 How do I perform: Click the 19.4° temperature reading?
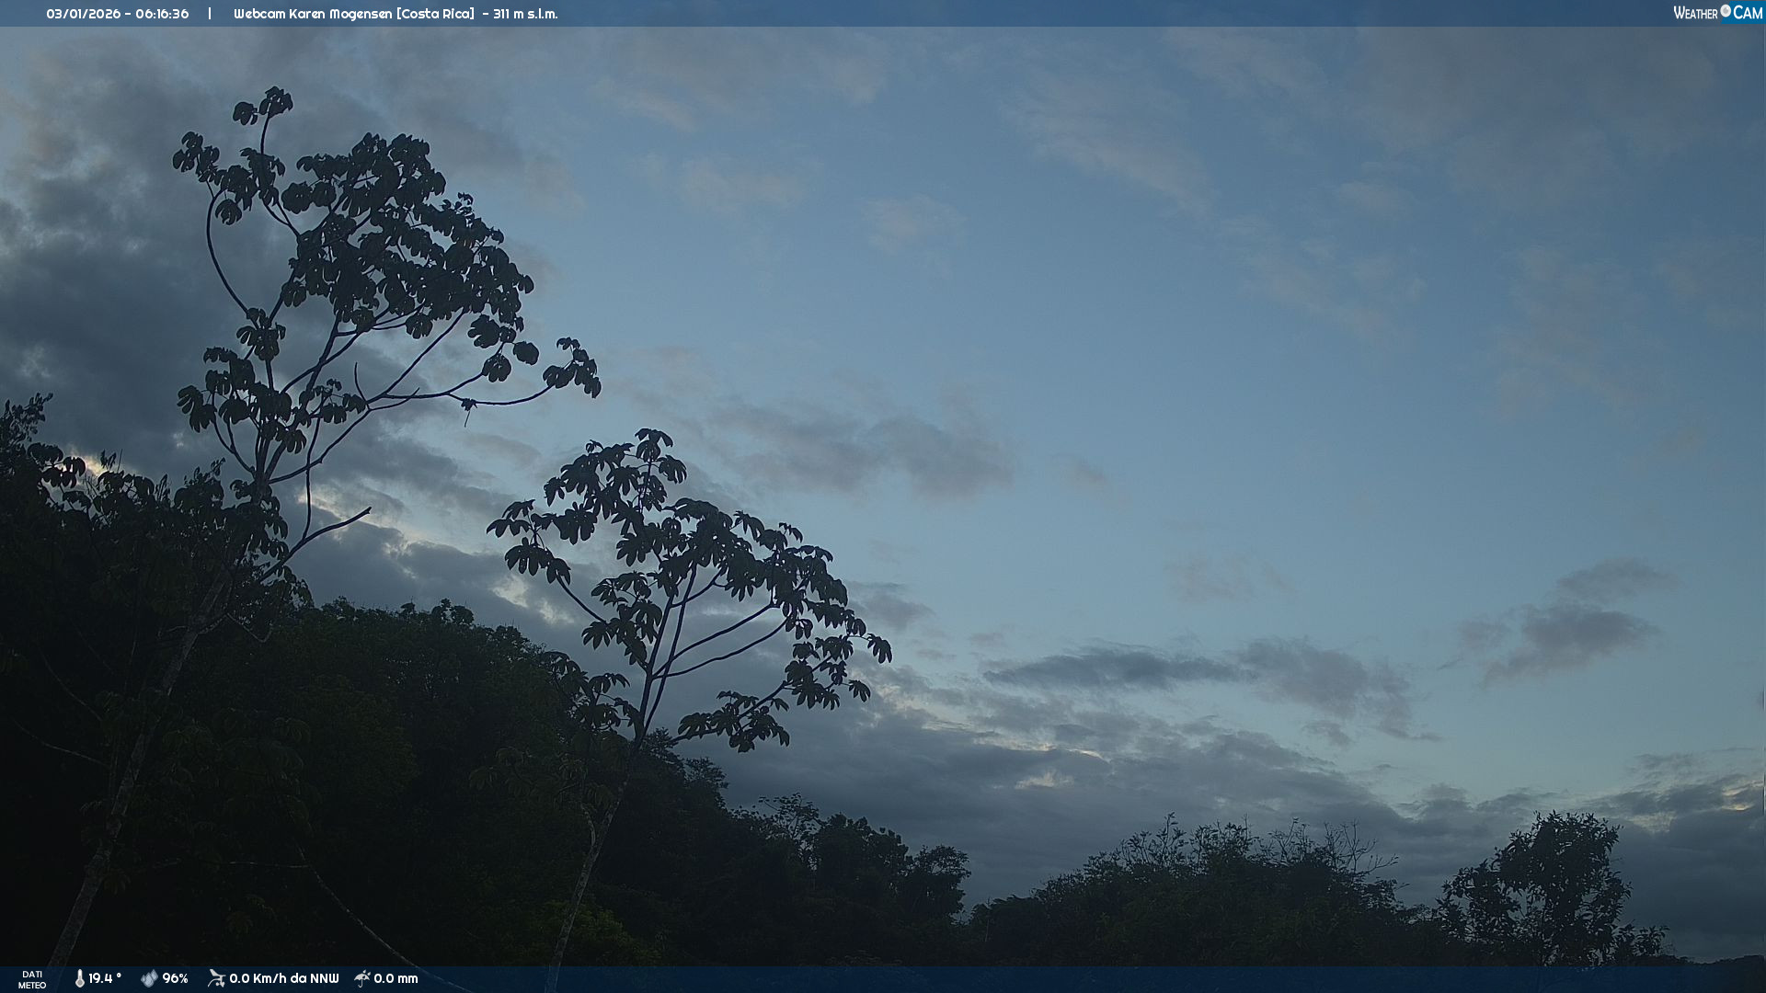[x=105, y=978]
